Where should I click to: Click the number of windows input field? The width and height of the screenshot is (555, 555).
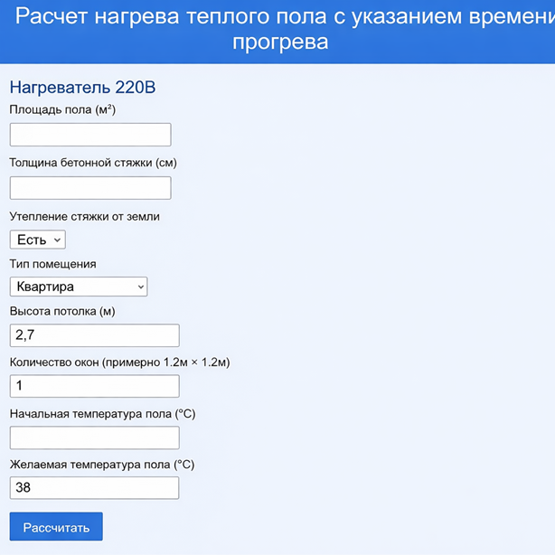[x=94, y=386]
